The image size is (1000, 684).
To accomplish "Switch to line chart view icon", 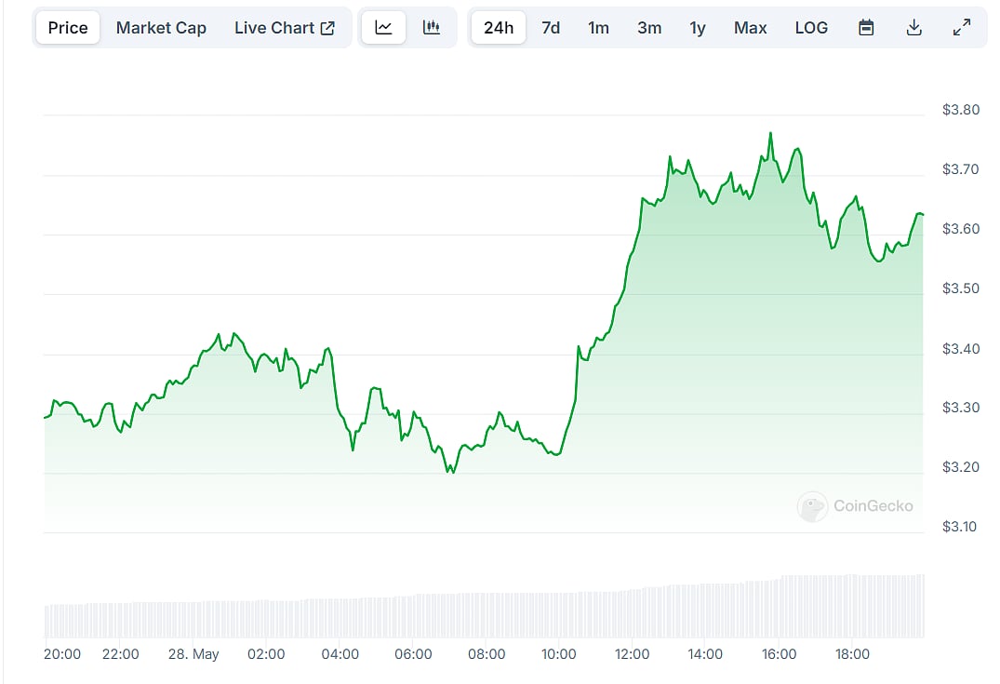I will 383,28.
